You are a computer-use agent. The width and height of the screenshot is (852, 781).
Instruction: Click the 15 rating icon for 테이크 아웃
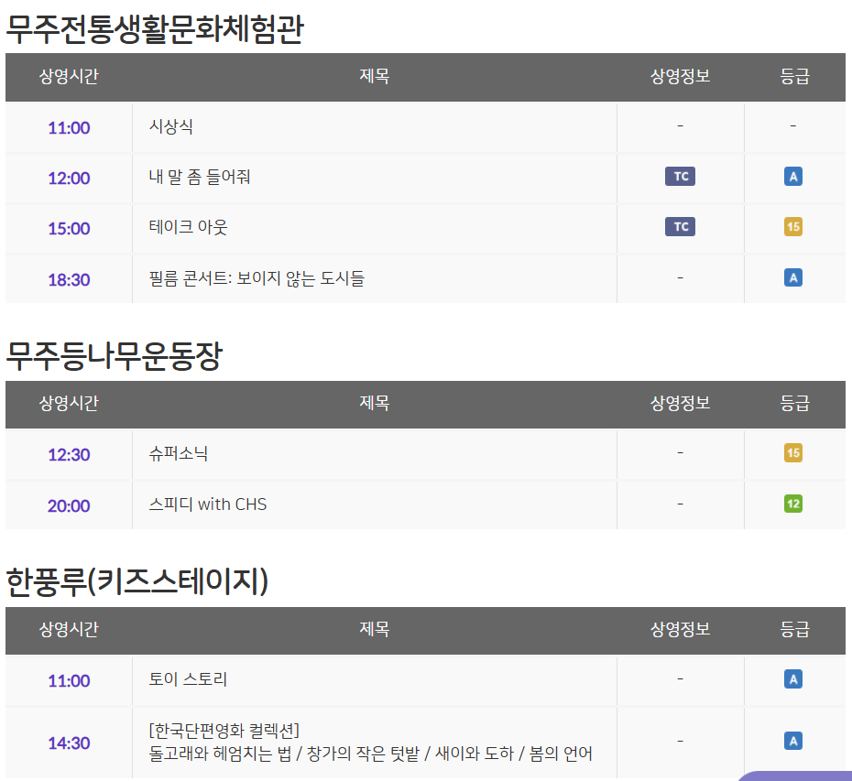point(792,226)
